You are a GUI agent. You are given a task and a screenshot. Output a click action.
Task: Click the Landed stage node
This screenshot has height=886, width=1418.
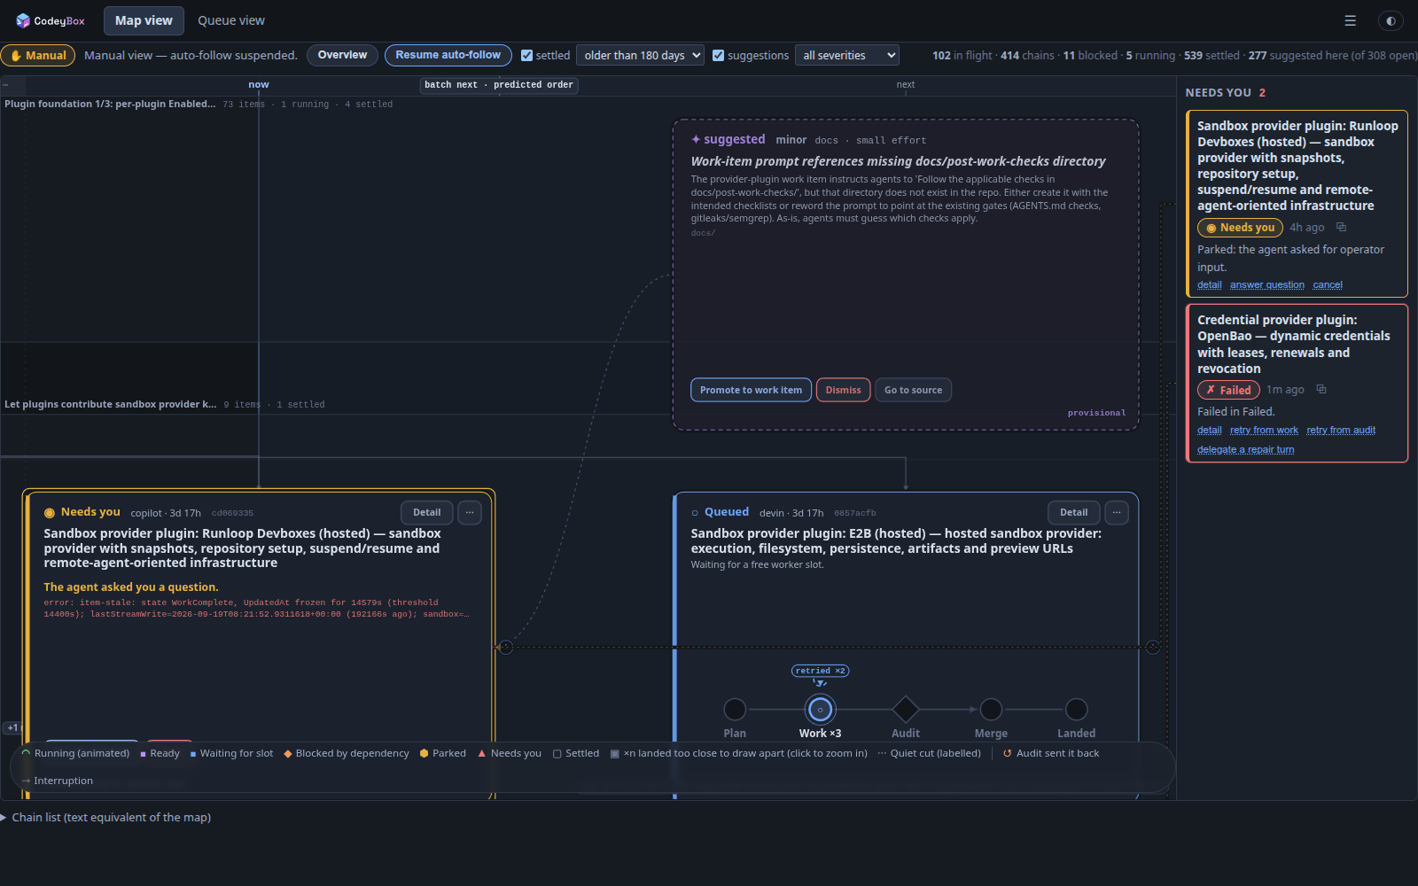(1076, 709)
